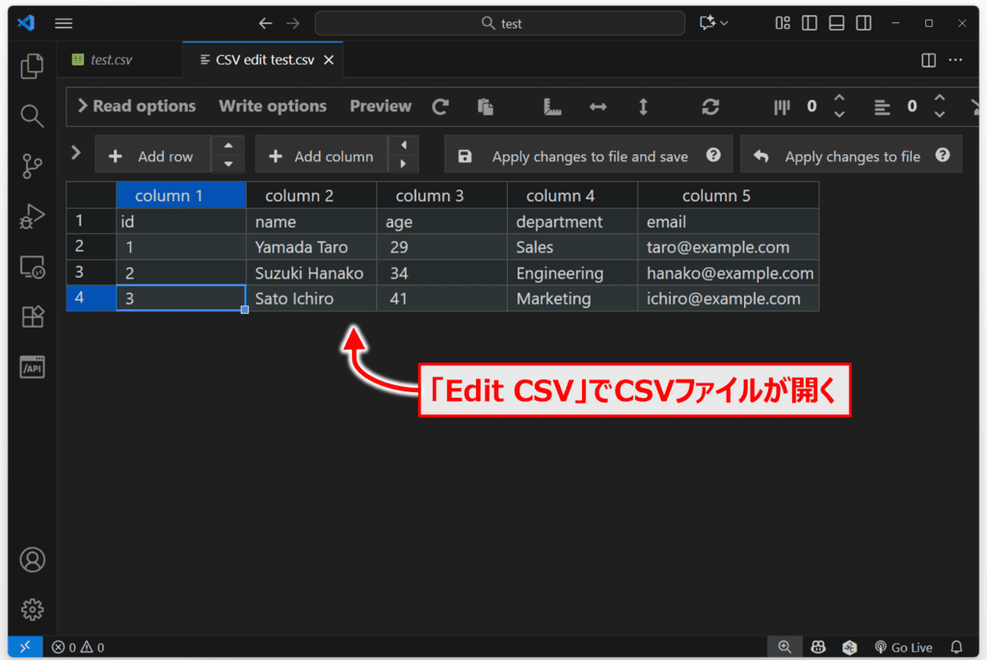The height and width of the screenshot is (660, 987).
Task: Click the clipboard paste icon in CSV toolbar
Action: 486,107
